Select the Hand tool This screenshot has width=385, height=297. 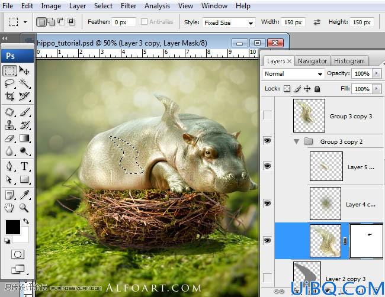tap(9, 208)
